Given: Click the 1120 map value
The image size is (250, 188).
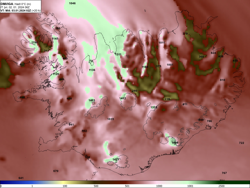Looking at the screenshot, I should [x=56, y=74].
